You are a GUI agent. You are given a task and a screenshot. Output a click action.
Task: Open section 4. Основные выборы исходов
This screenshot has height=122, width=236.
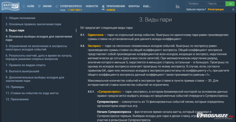click(39, 38)
